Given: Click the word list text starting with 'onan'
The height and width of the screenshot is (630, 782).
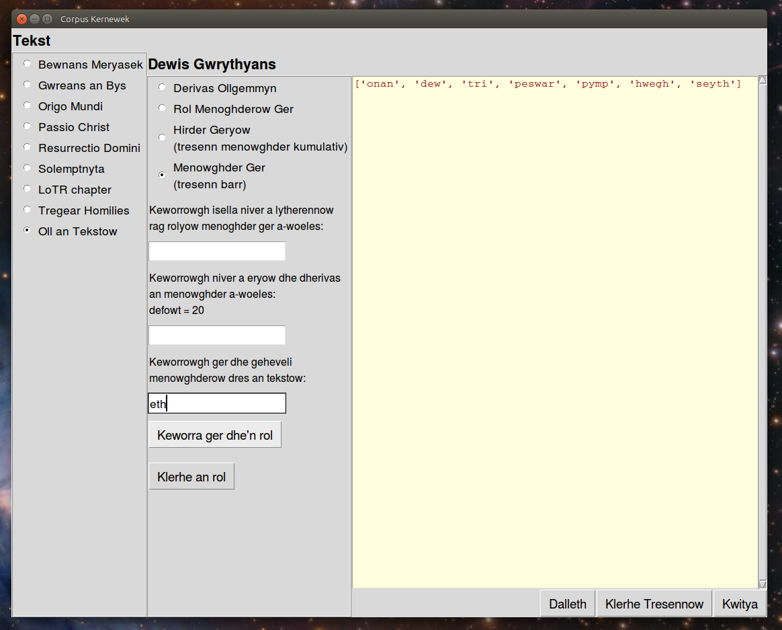Looking at the screenshot, I should point(548,84).
